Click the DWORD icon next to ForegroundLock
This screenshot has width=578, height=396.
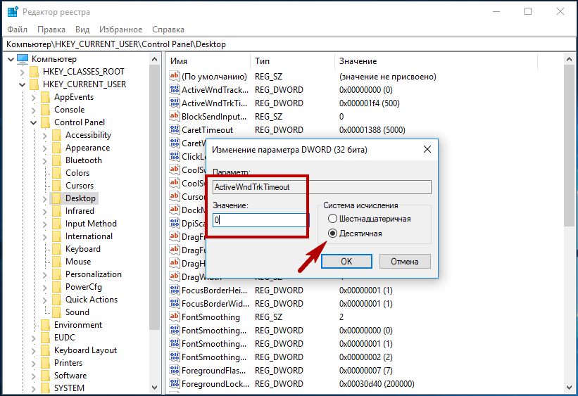(x=175, y=384)
